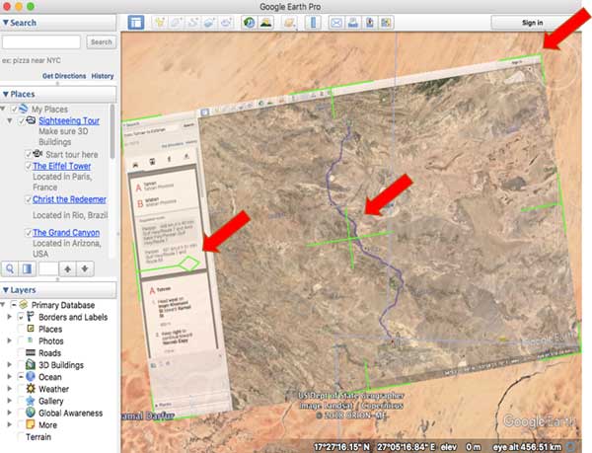592x453 pixels.
Task: Click the Add Path toolbar icon
Action: coord(193,23)
